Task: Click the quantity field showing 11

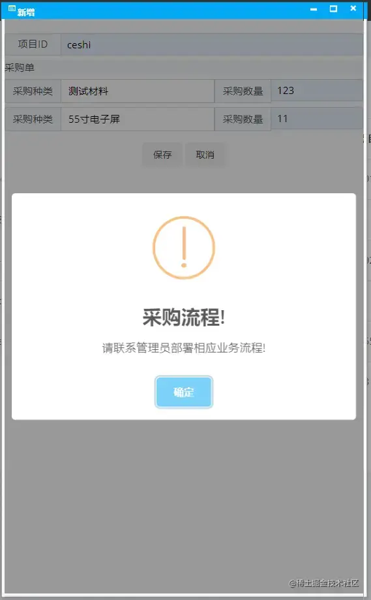Action: (317, 118)
